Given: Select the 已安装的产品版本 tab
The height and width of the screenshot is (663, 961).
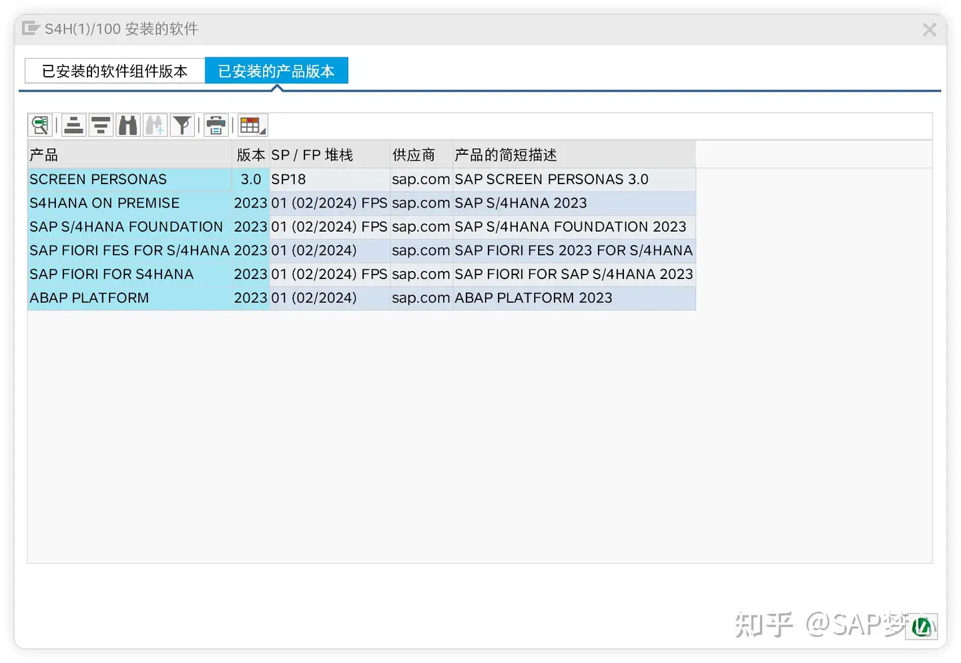Looking at the screenshot, I should (276, 71).
